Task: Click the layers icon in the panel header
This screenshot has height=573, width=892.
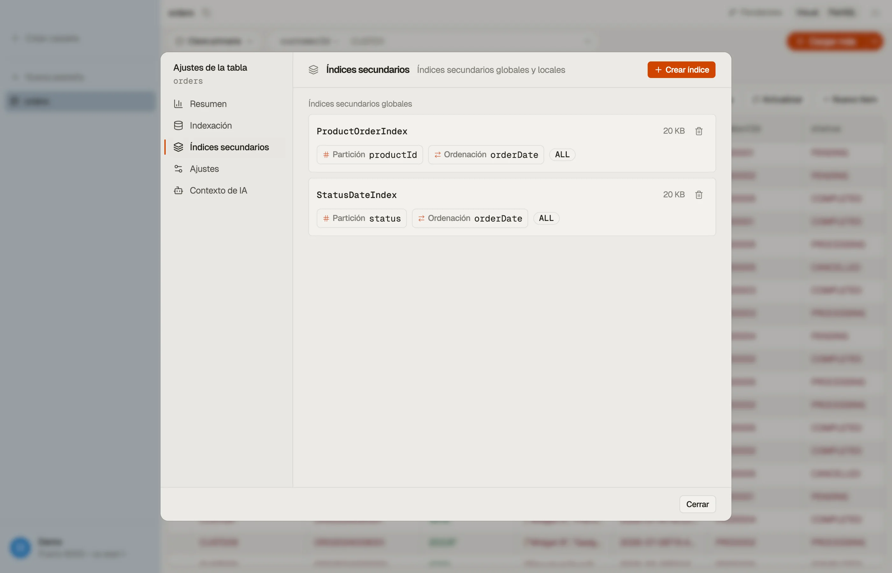Action: coord(313,70)
